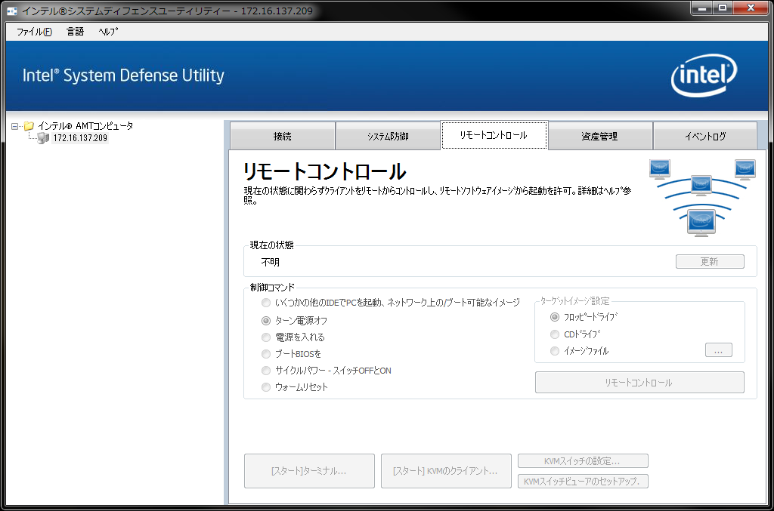Viewport: 774px width, 511px height.
Task: Select the ウォームリセット radio option
Action: (x=265, y=387)
